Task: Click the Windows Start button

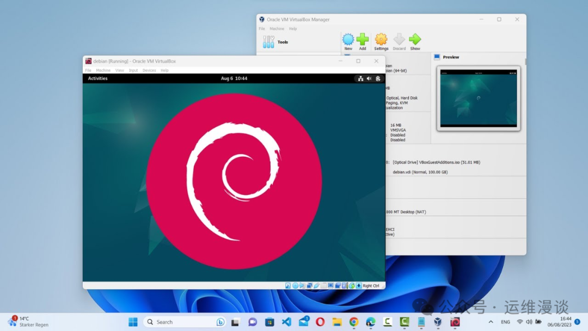Action: pos(133,322)
